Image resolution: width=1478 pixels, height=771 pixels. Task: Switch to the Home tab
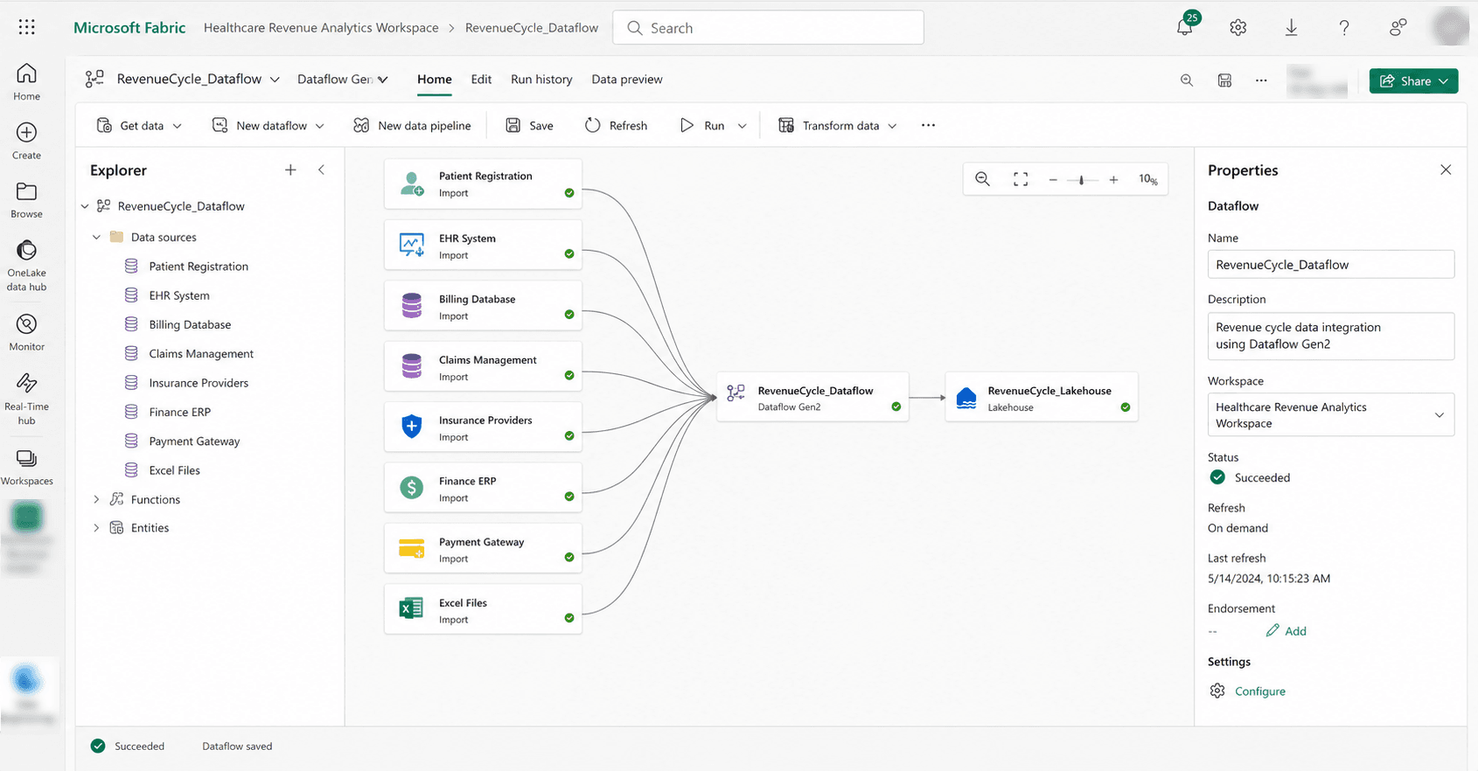click(x=435, y=80)
